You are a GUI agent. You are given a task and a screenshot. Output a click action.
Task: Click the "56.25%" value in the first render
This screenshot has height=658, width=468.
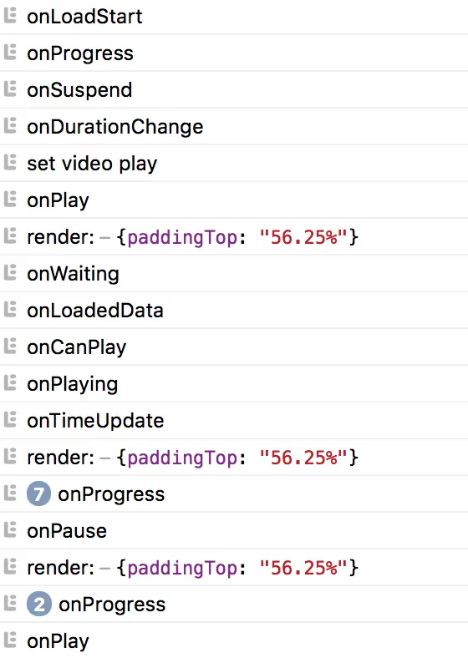[303, 237]
